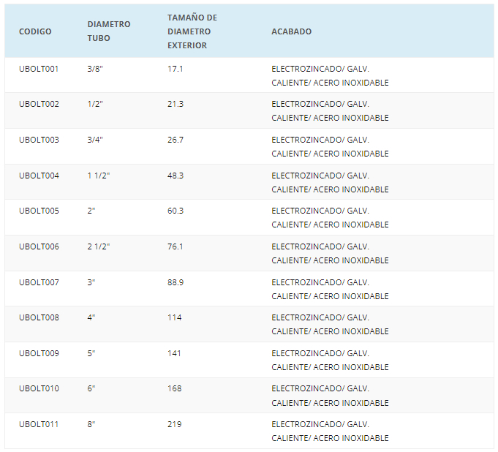This screenshot has height=452, width=498.
Task: Click the DIAMETRO TUBO column header
Action: click(109, 31)
